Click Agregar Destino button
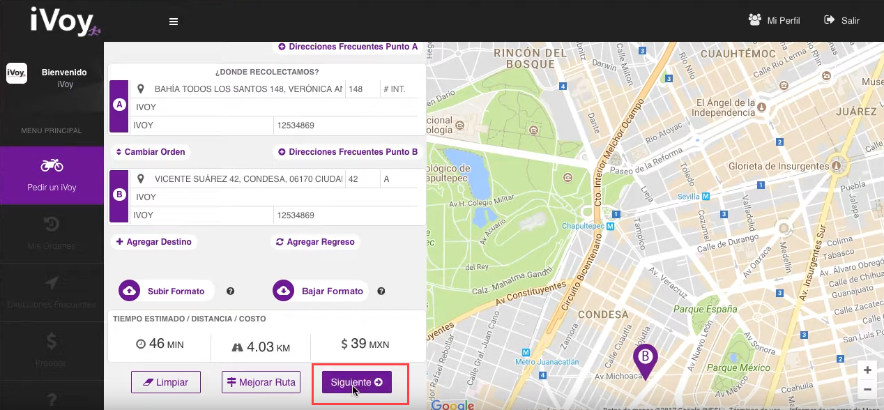Viewport: 884px width, 410px height. pyautogui.click(x=153, y=242)
